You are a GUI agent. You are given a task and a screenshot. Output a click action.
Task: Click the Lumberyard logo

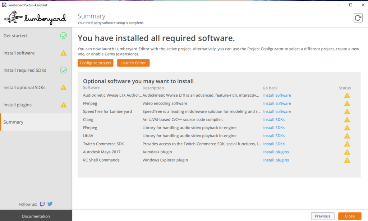point(35,18)
